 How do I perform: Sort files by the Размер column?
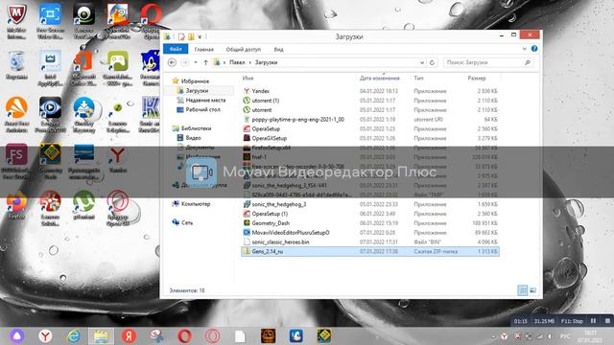(x=477, y=79)
